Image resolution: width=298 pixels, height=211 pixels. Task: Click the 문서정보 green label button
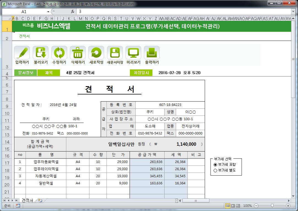point(26,73)
